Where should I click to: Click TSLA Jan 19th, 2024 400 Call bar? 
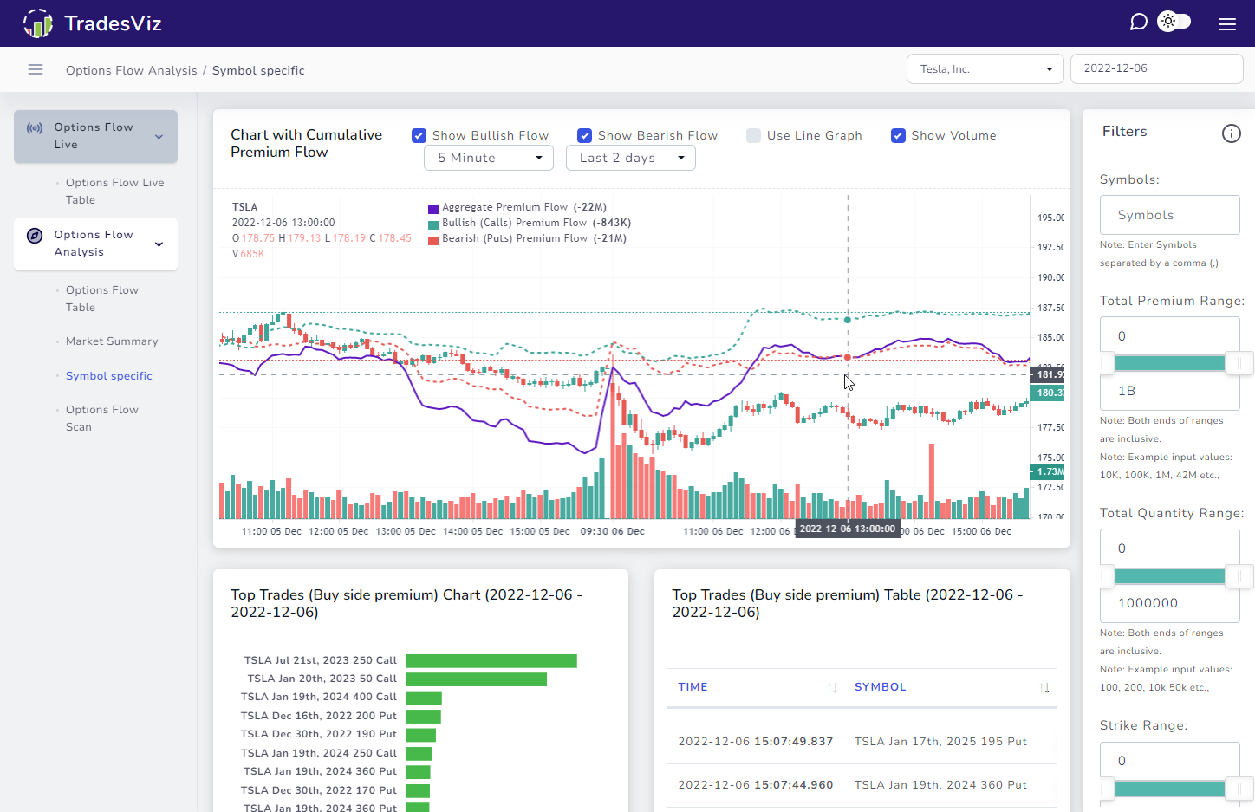(x=424, y=698)
